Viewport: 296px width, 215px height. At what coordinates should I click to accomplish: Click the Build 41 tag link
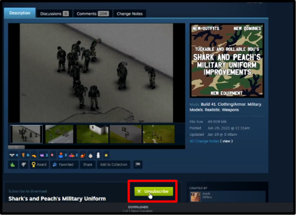[209, 105]
